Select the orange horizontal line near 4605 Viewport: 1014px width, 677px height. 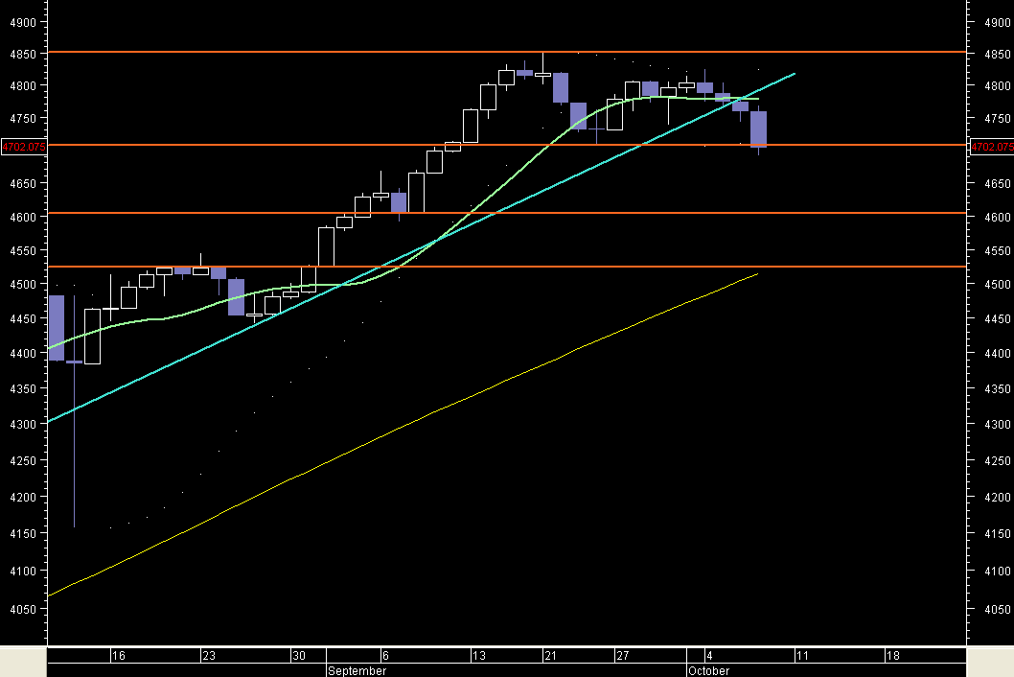pos(507,212)
